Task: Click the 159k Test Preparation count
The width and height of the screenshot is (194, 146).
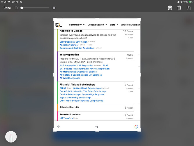Action: 130,55
